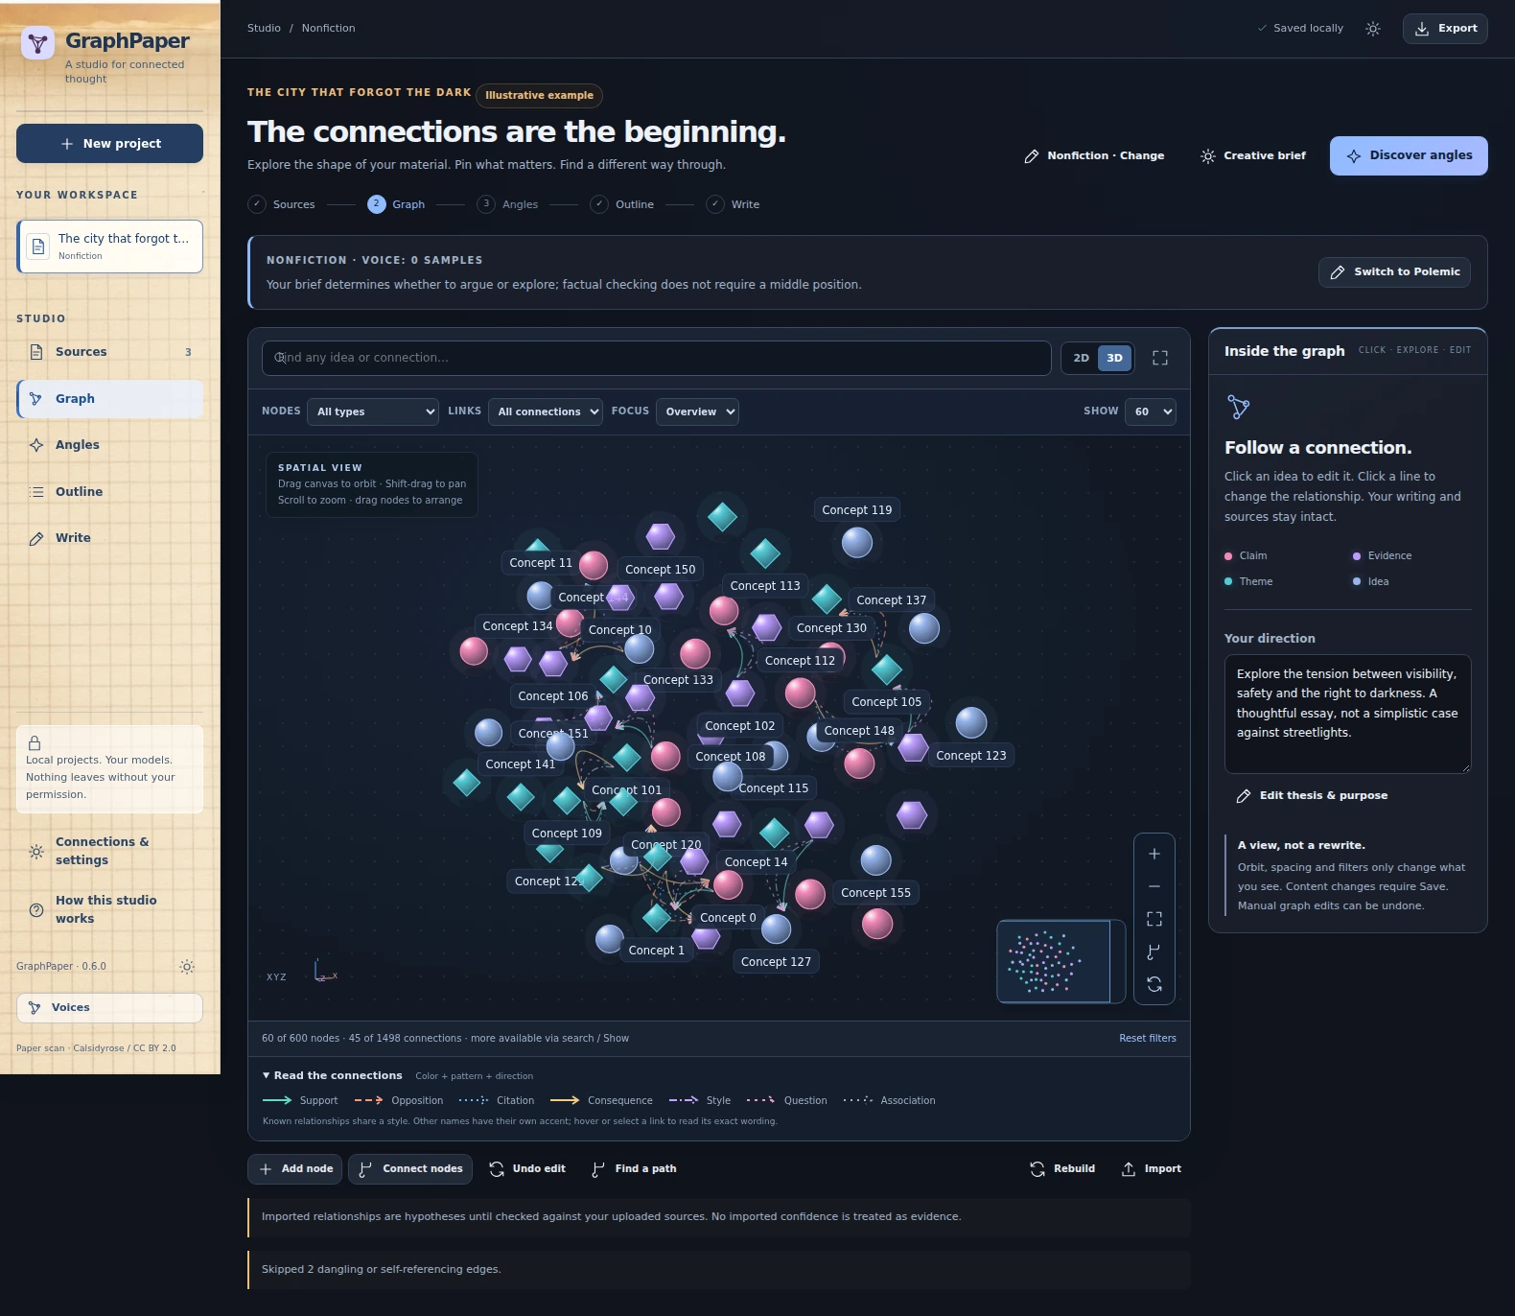Click the find idea search field
Viewport: 1515px width, 1316px height.
point(657,358)
